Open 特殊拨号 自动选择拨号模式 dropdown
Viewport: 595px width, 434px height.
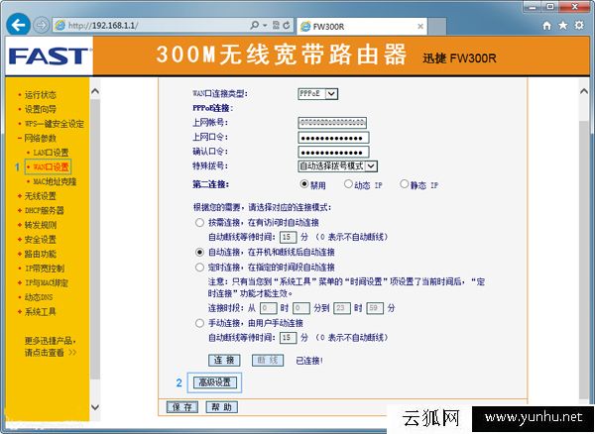click(x=337, y=166)
